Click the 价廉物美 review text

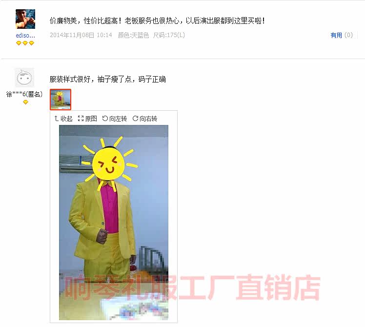157,20
